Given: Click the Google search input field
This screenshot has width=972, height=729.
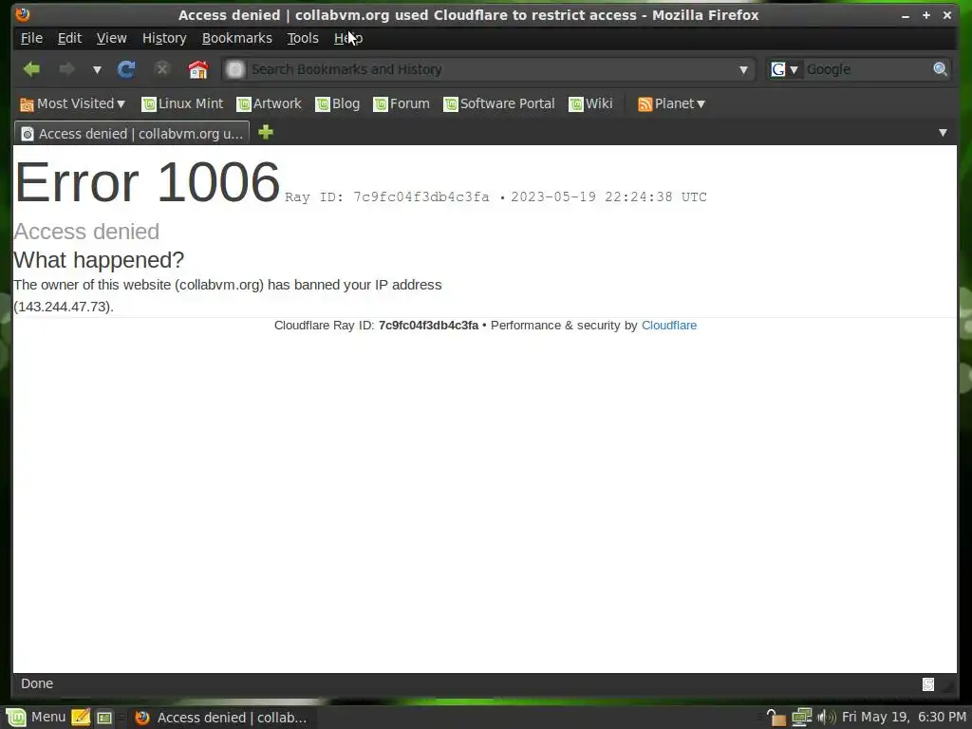Looking at the screenshot, I should (867, 69).
